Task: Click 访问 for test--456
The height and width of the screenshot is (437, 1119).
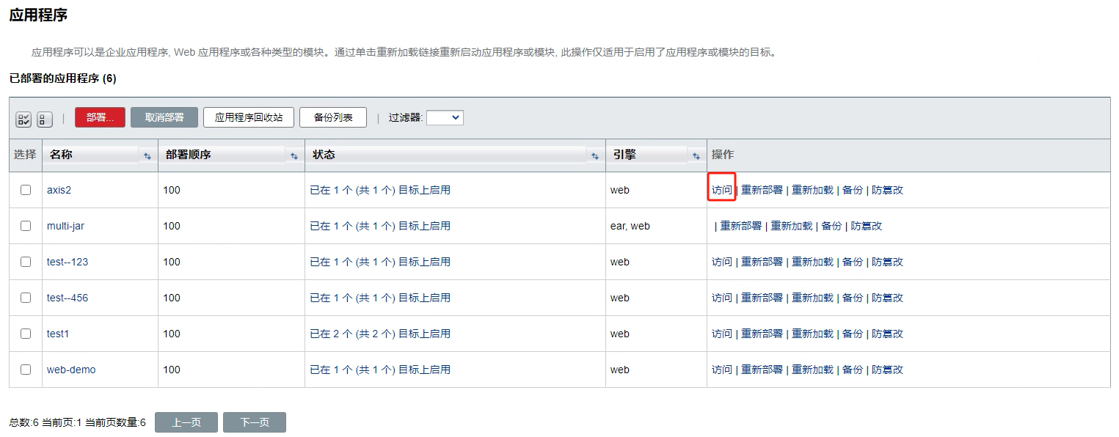Action: point(722,298)
